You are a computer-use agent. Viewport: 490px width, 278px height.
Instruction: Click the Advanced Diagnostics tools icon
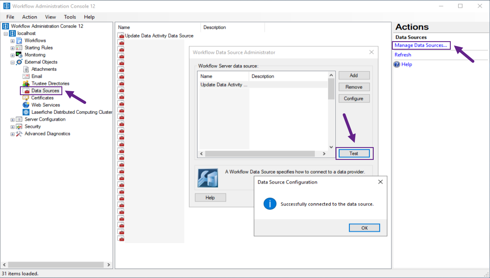19,134
